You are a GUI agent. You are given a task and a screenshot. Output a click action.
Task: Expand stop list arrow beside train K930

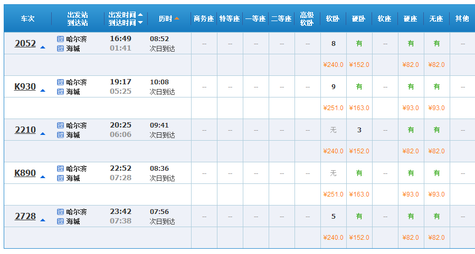[x=43, y=91]
